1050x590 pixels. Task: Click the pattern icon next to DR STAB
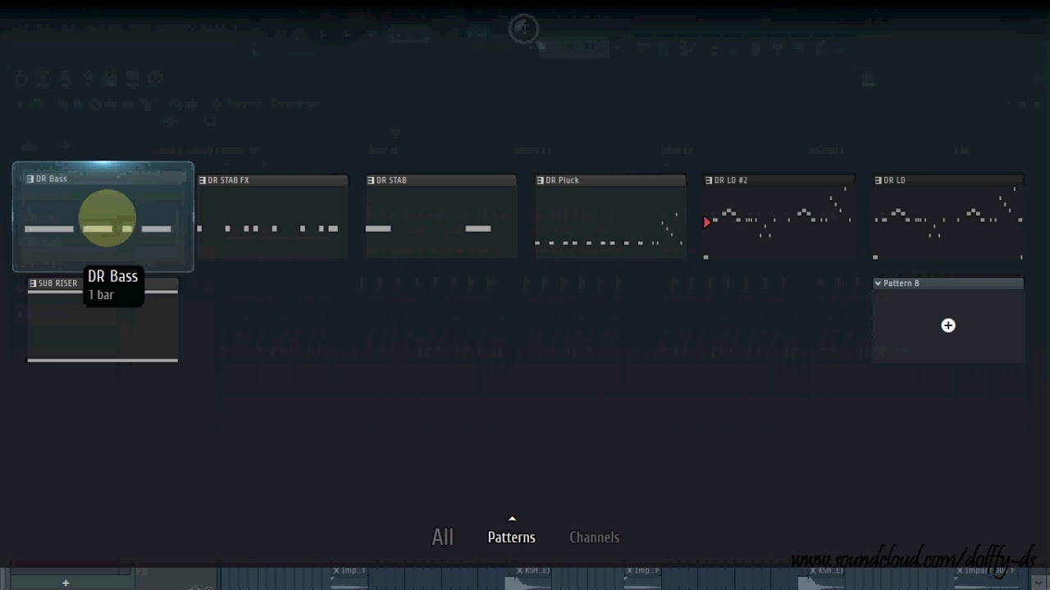point(371,180)
